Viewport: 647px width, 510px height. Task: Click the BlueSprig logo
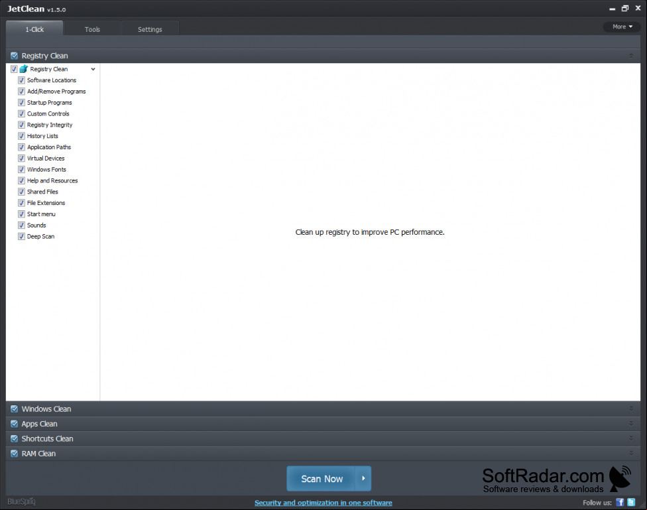point(21,502)
